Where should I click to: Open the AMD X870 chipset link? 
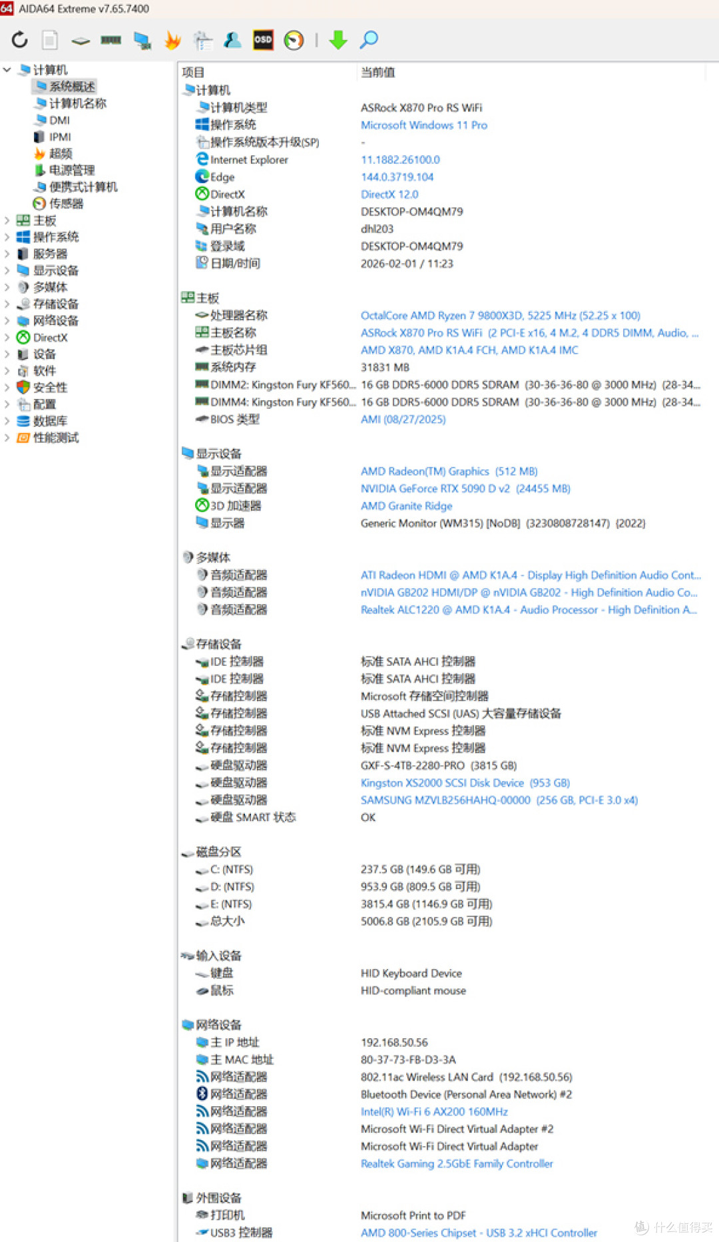(469, 350)
